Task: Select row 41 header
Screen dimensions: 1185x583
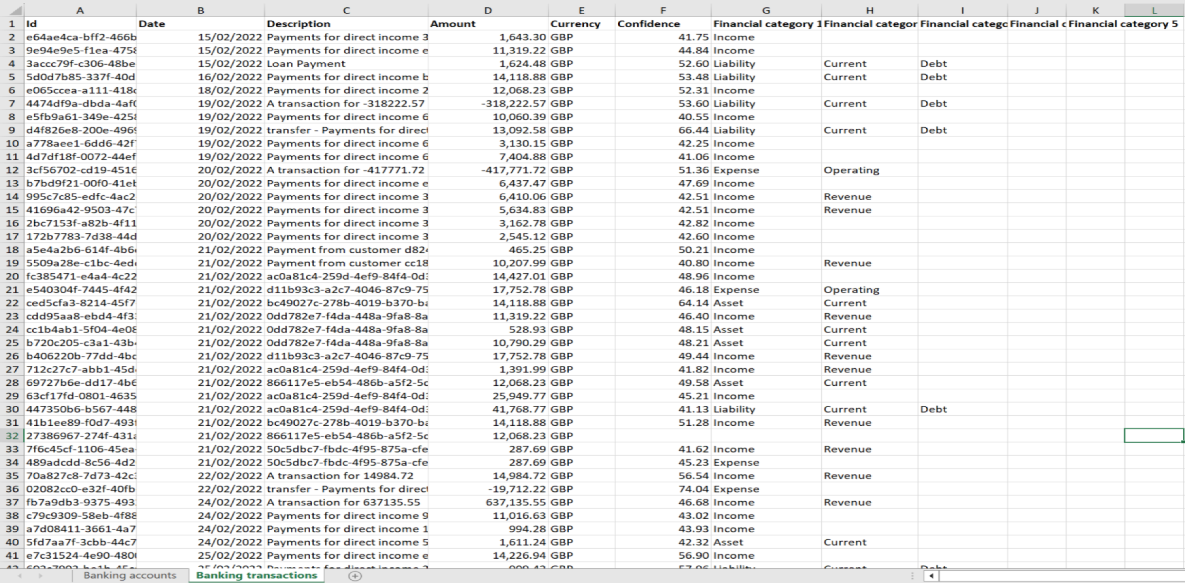Action: point(12,555)
